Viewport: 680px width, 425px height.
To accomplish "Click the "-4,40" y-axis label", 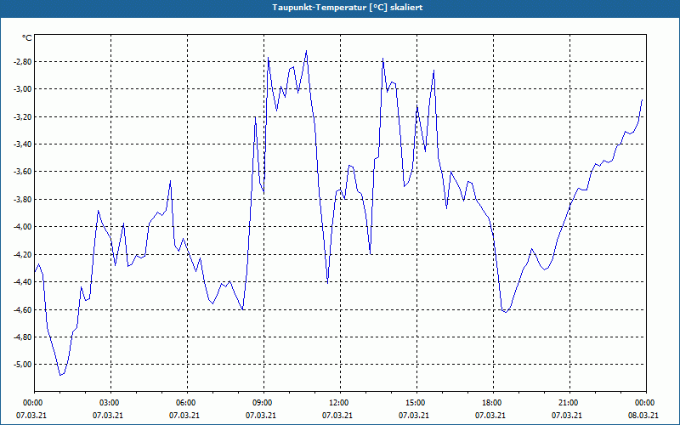I will click(x=24, y=281).
